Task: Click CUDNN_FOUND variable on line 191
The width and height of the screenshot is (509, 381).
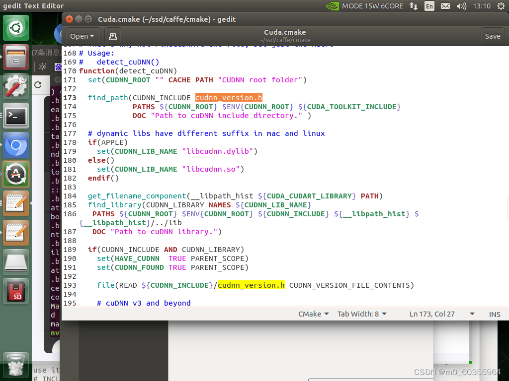Action: [x=139, y=267]
